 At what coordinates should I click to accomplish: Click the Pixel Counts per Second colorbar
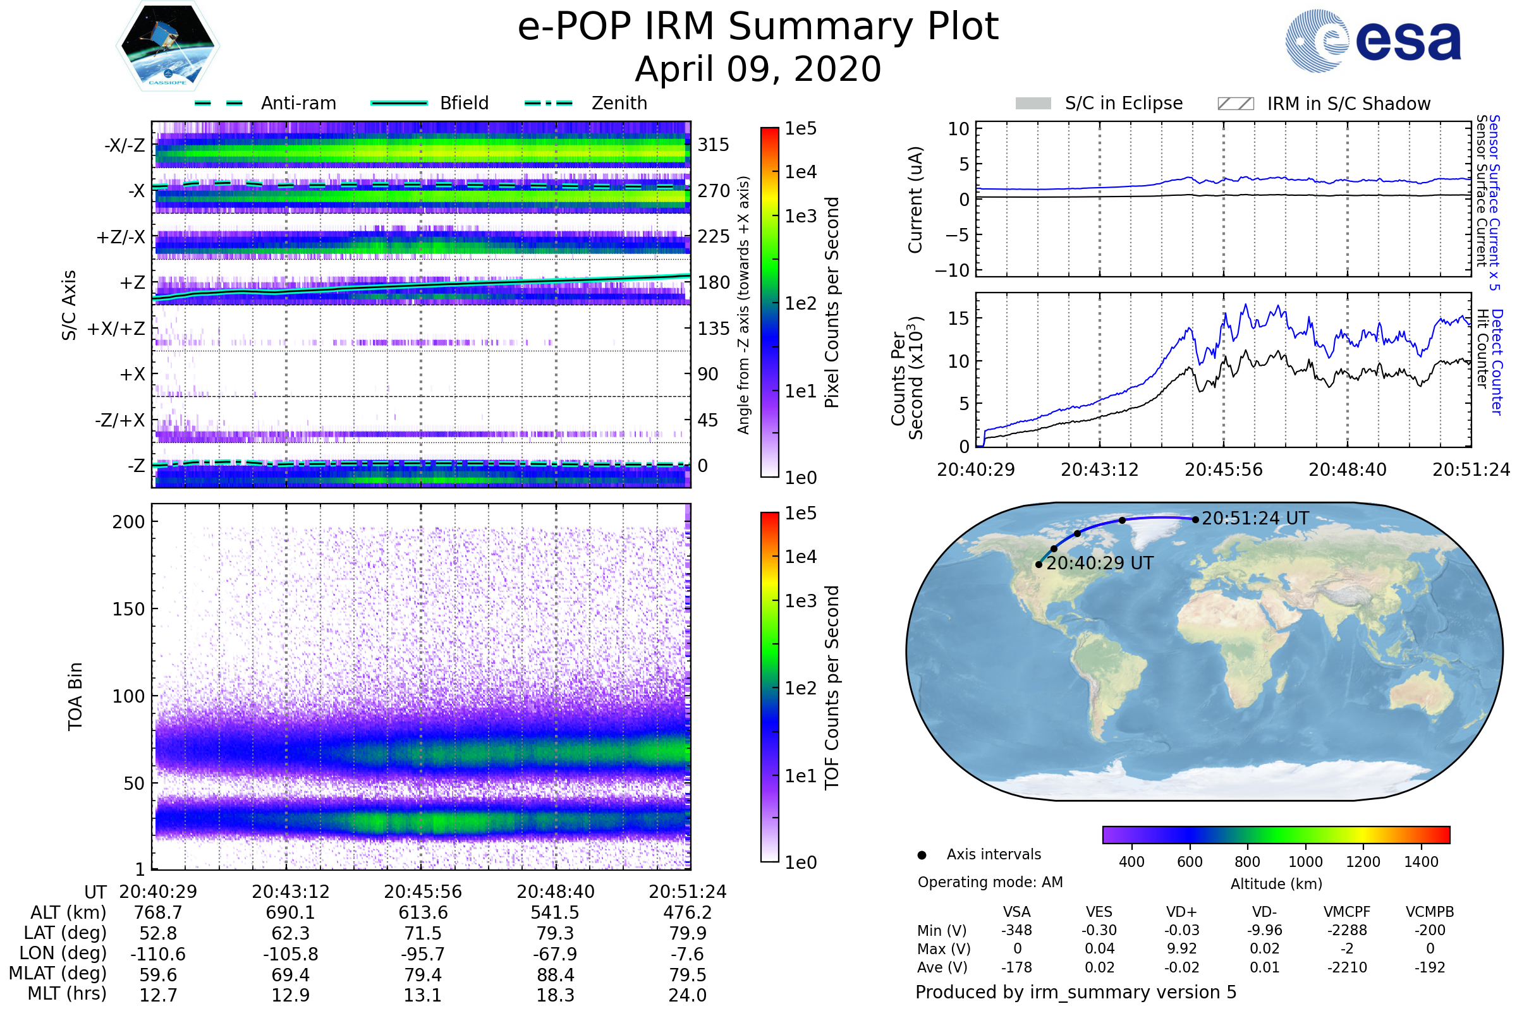coord(769,302)
